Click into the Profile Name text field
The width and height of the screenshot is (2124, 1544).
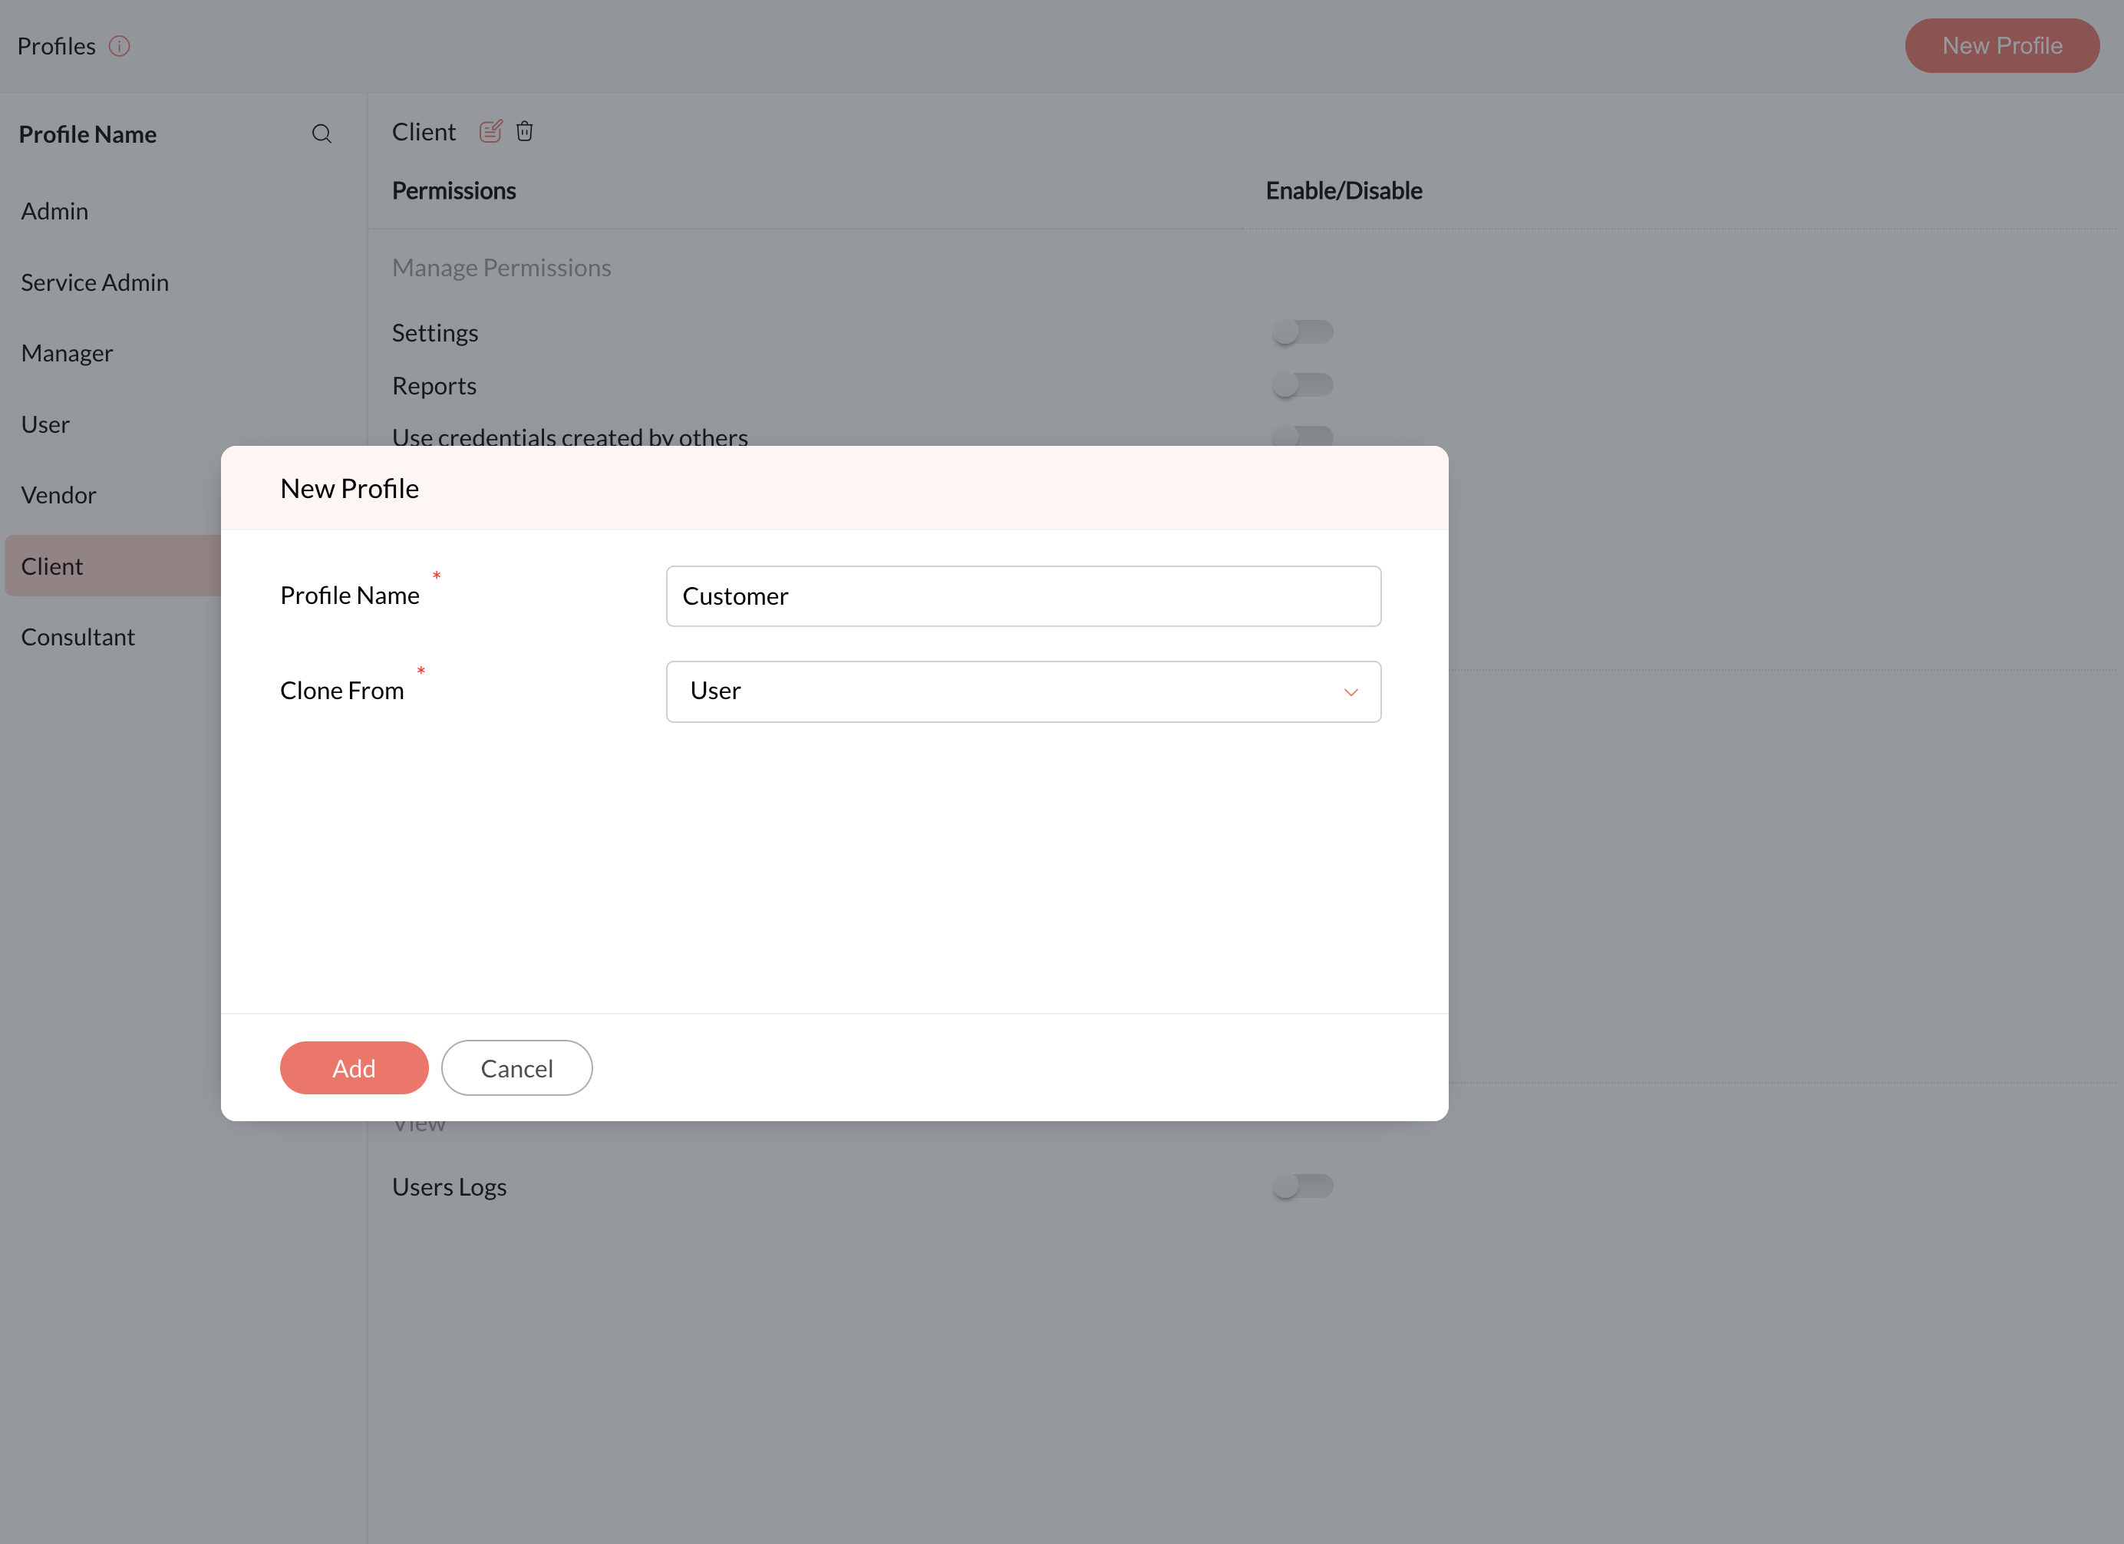point(1023,596)
